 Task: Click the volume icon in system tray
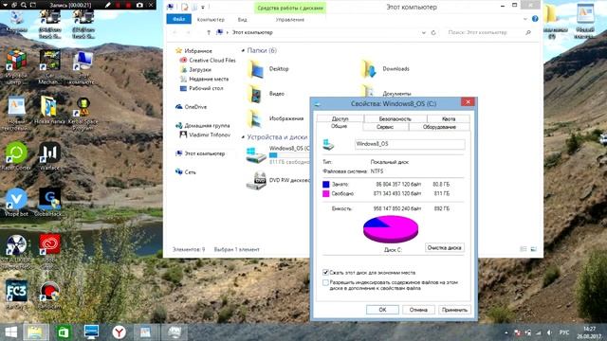point(549,332)
